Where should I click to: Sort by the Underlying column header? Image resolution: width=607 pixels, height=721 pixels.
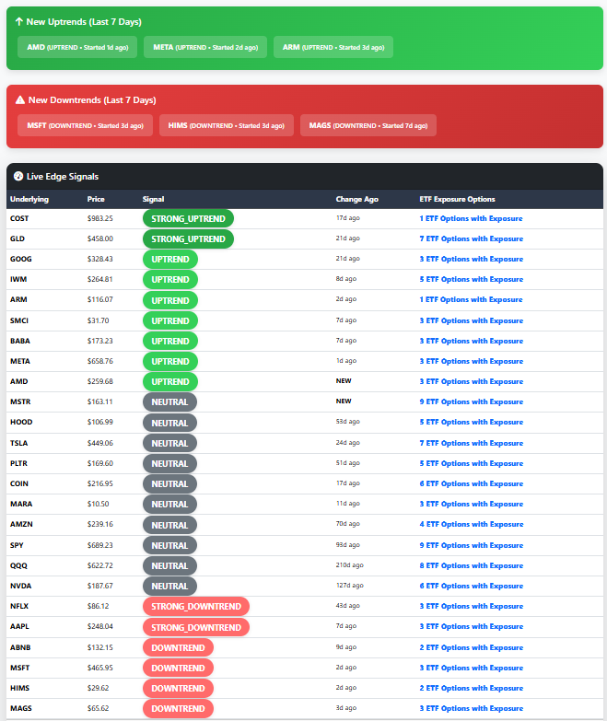[29, 199]
